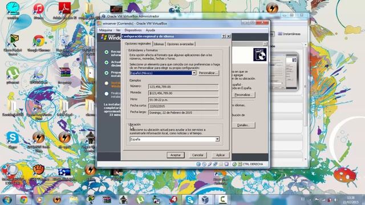The image size is (365, 205).
Task: Switch to VirtualBox on the taskbar
Action: click(x=205, y=200)
